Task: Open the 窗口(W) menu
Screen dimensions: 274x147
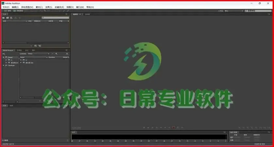Action: point(80,7)
